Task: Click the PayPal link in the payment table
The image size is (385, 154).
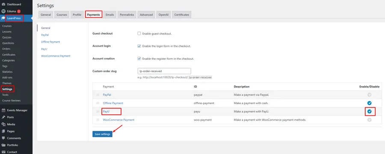Action: point(107,95)
